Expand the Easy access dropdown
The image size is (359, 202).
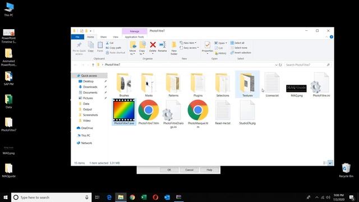[189, 48]
